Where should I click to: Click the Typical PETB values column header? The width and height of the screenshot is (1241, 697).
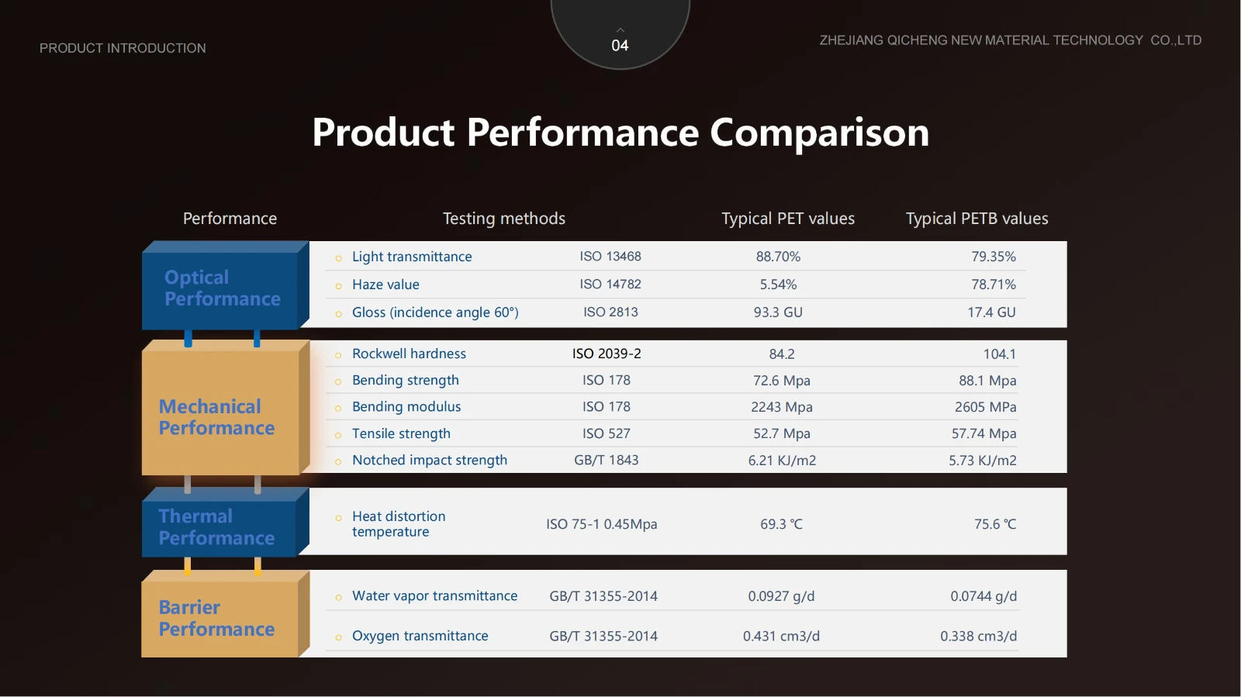(x=977, y=219)
